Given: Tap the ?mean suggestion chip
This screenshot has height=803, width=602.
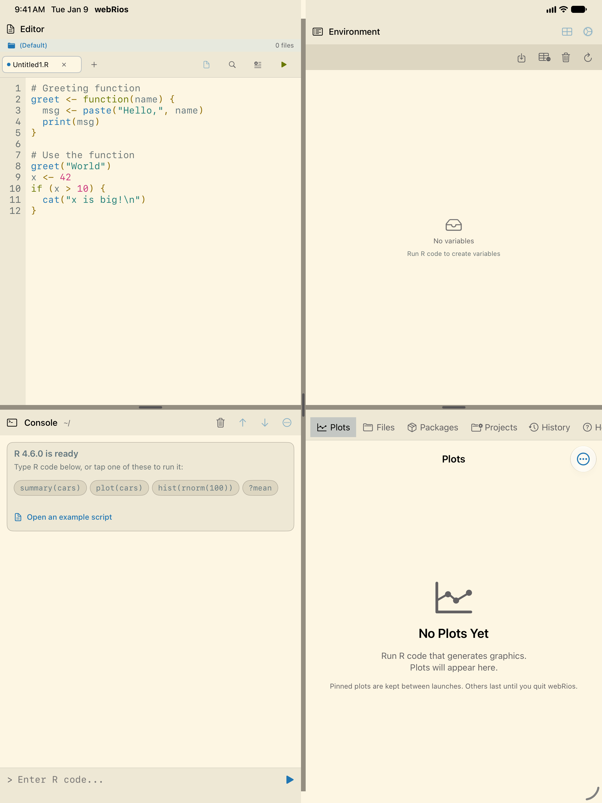Looking at the screenshot, I should (x=260, y=488).
